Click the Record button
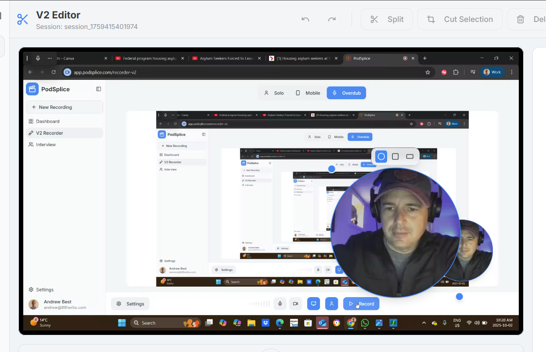Image resolution: width=546 pixels, height=352 pixels. tap(361, 303)
